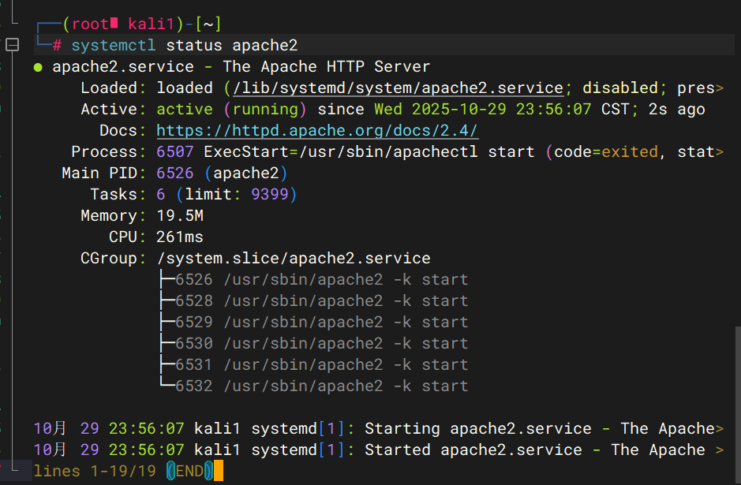Select Memory value "19.5M"
This screenshot has height=485, width=741.
click(180, 215)
